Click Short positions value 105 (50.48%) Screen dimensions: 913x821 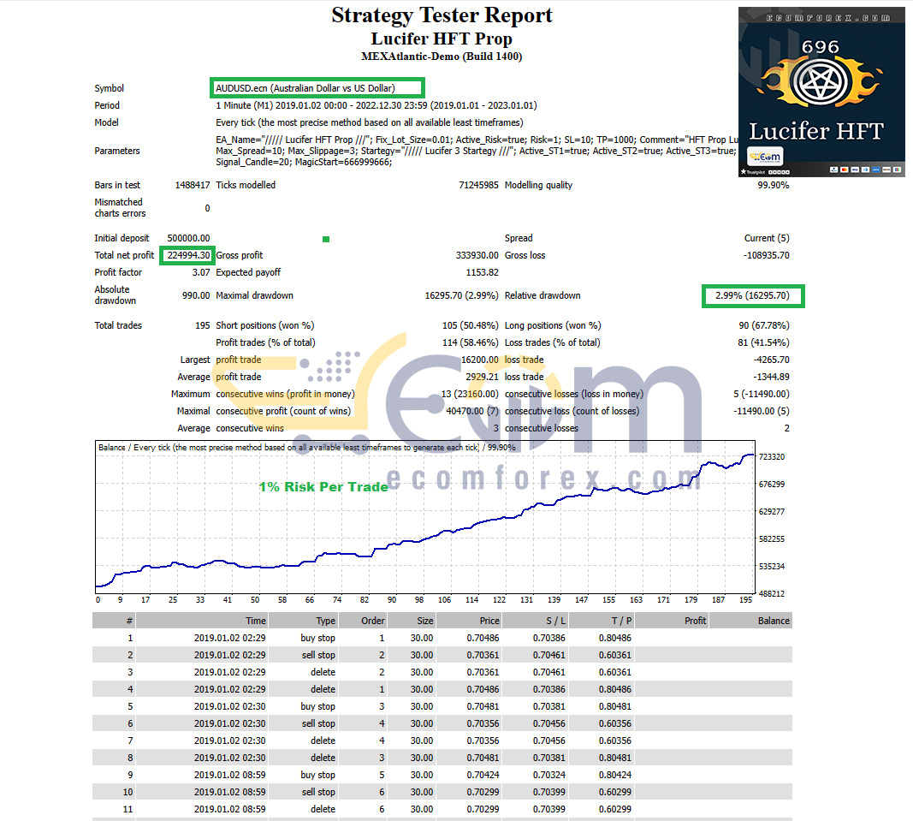click(x=470, y=325)
